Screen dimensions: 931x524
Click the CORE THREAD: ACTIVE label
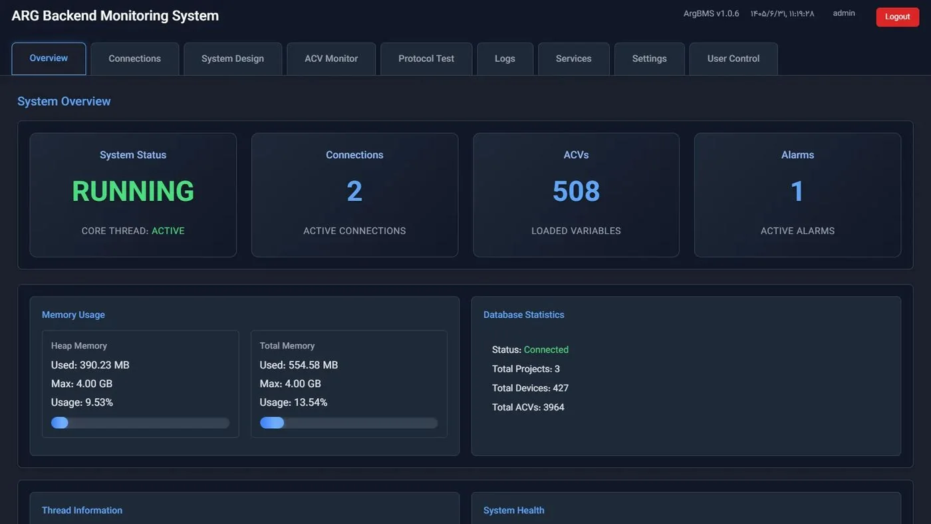pyautogui.click(x=133, y=231)
